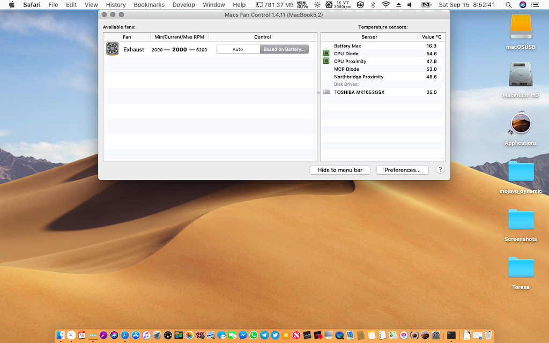
Task: Open Launchpad rocket in the Dock
Action: [157, 335]
